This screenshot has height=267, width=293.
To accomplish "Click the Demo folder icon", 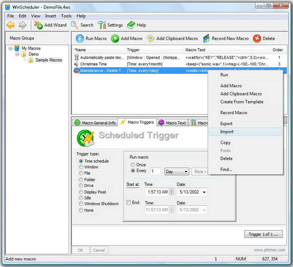I will (x=24, y=54).
